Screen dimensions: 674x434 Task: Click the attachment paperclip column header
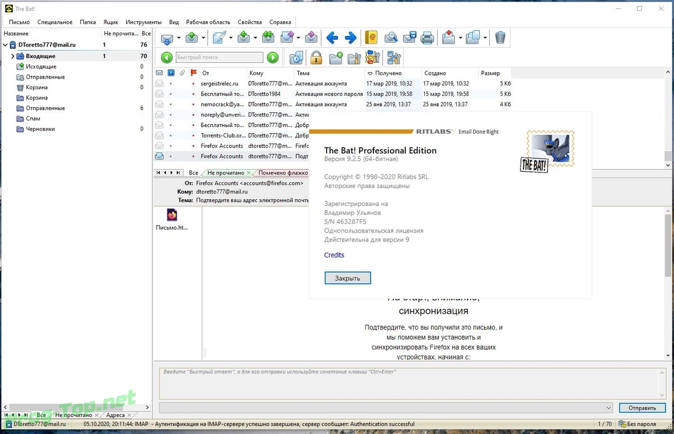[183, 73]
